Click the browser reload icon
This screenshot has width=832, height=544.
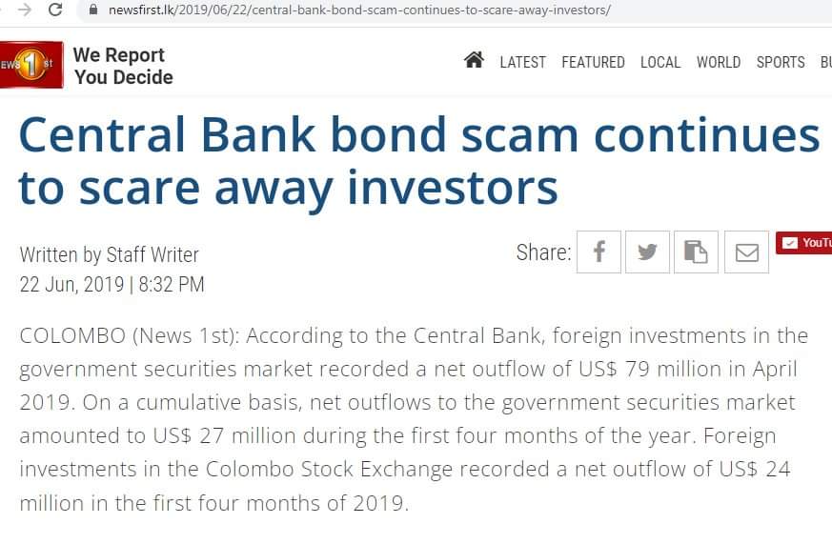(x=55, y=10)
